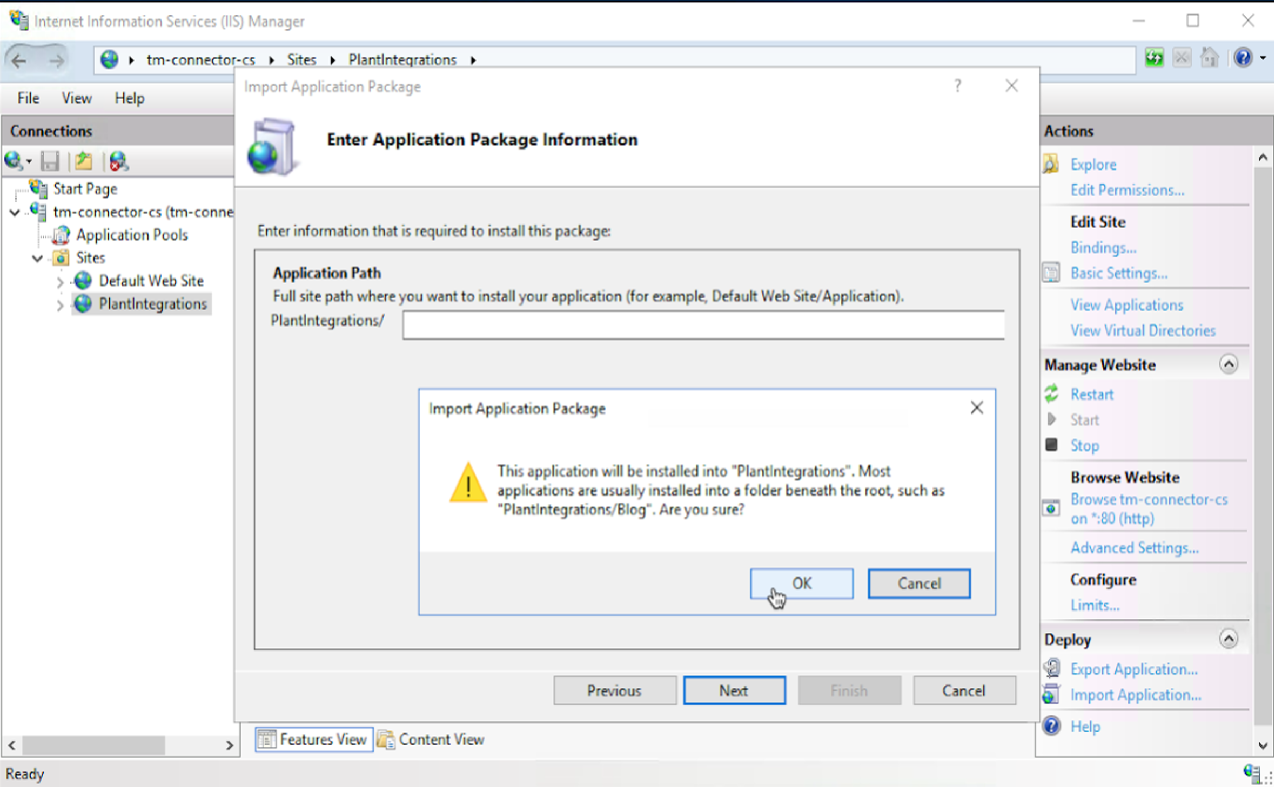Click inside the Application Path text field

click(x=702, y=324)
